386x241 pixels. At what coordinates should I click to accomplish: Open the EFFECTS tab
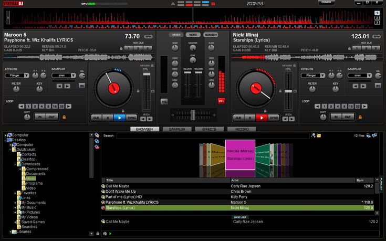[x=209, y=129]
